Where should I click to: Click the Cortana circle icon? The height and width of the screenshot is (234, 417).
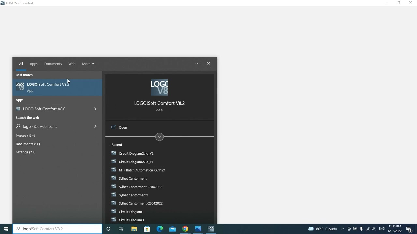(108, 229)
